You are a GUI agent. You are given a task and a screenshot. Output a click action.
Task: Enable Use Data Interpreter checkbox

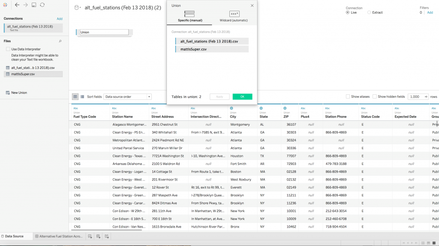point(8,49)
